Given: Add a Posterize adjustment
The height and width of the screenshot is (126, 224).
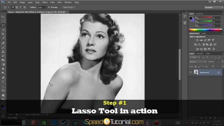Looking at the screenshot, I should [x=201, y=49].
